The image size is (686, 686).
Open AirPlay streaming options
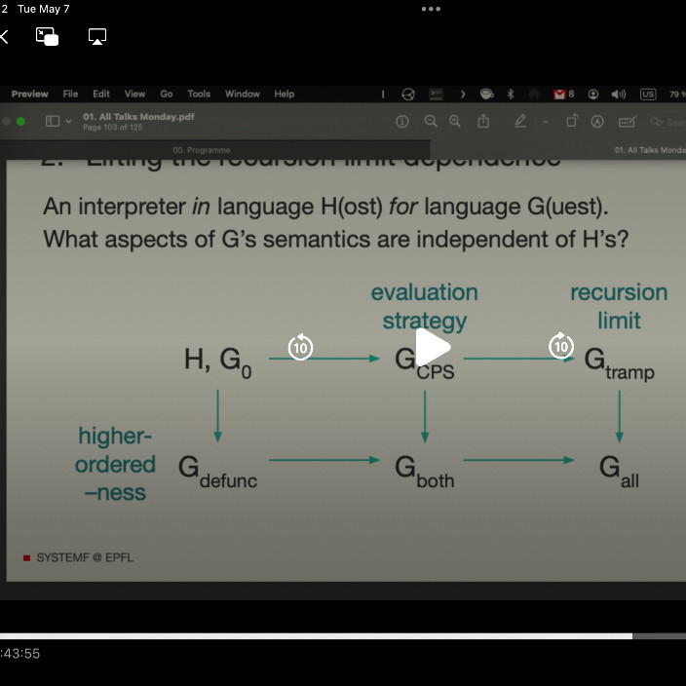96,37
